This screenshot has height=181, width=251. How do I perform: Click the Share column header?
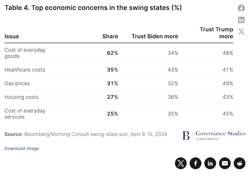[110, 36]
